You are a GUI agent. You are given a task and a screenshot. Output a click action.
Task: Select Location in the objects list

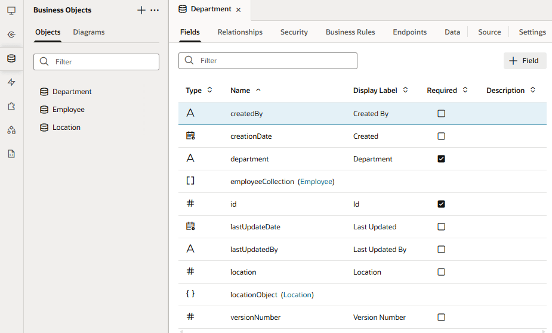(x=66, y=127)
